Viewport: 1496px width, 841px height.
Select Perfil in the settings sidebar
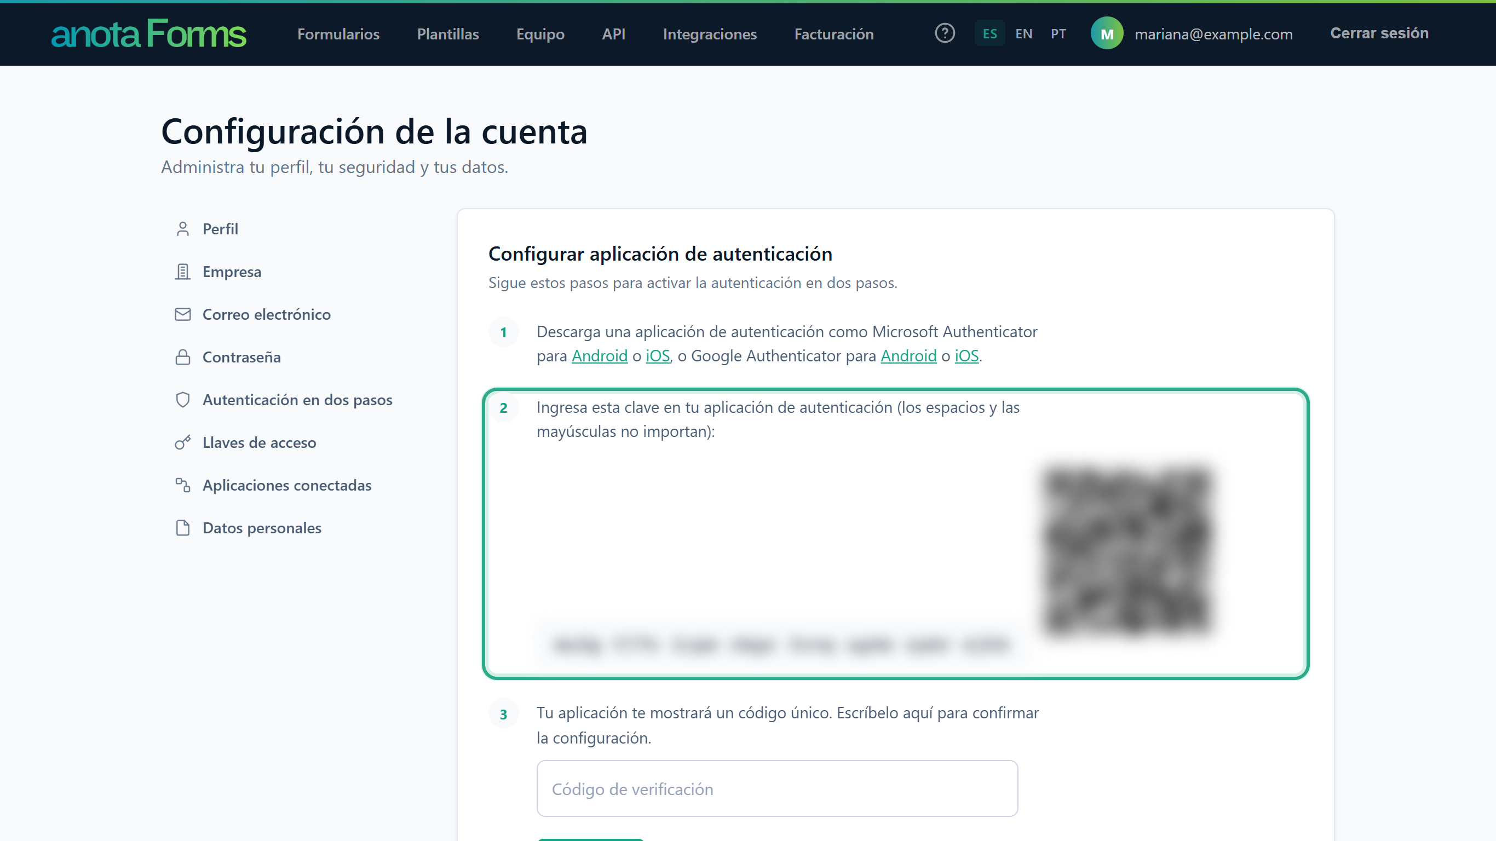coord(220,229)
